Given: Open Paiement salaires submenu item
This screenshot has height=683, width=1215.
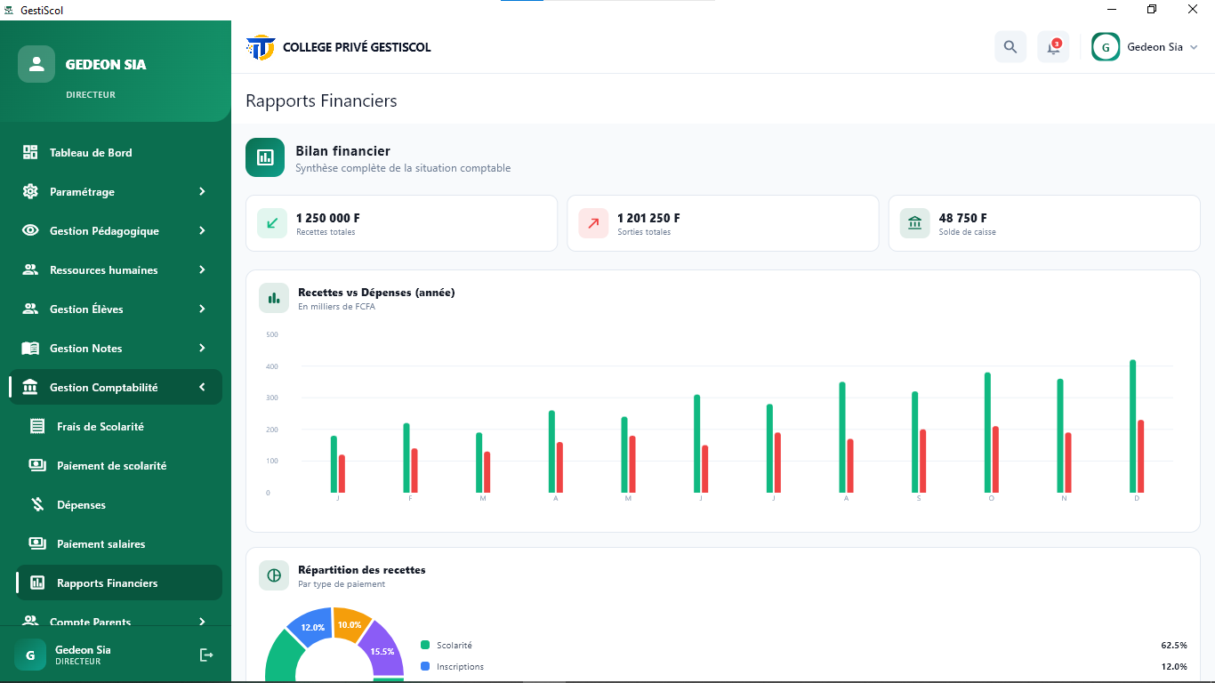Looking at the screenshot, I should tap(119, 543).
